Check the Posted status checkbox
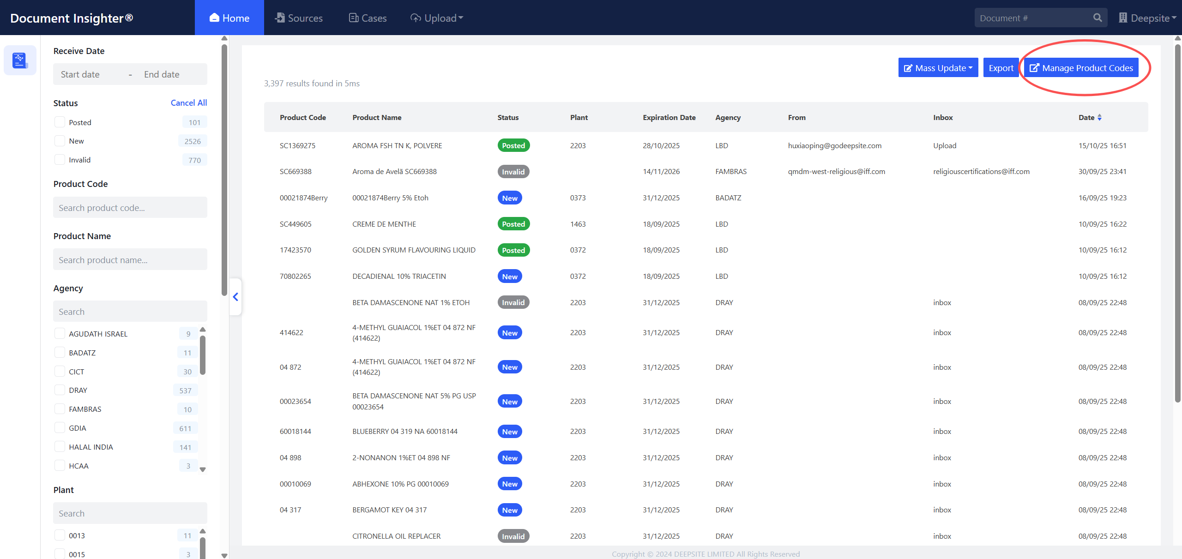 (60, 122)
